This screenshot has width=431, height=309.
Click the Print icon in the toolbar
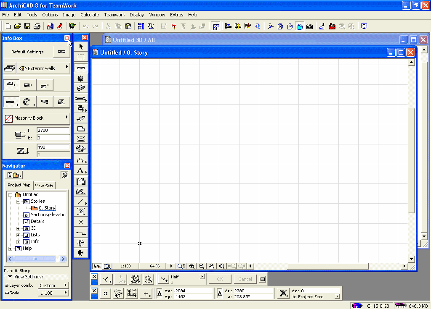point(37,26)
